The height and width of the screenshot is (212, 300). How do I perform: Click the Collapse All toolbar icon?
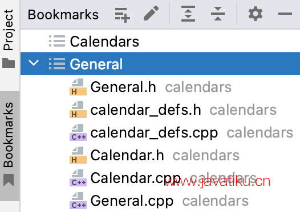tap(218, 14)
